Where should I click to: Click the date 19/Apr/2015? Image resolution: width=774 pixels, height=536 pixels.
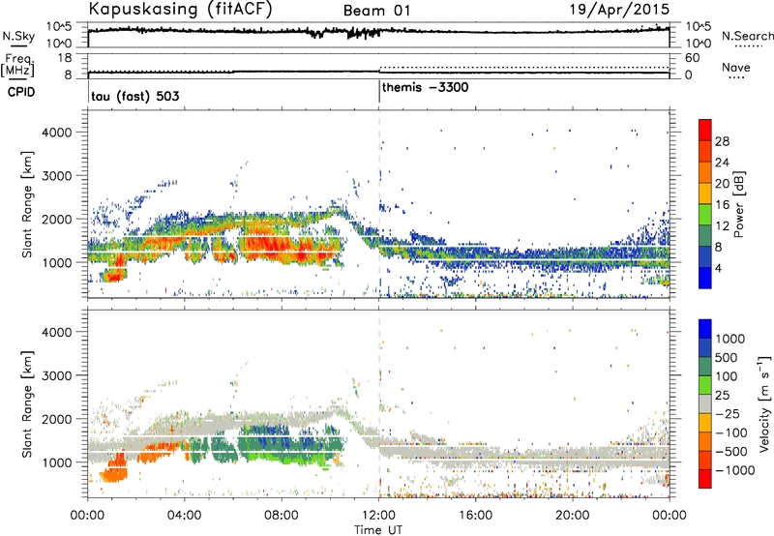619,10
